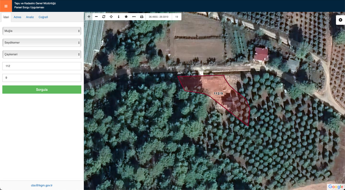Click the block number field containing 112
This screenshot has width=345, height=190.
pos(42,66)
